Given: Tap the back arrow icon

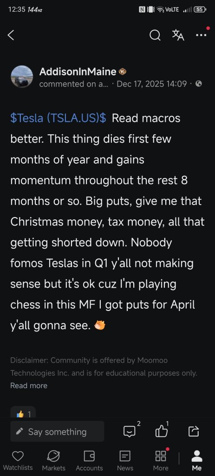Looking at the screenshot, I should click(x=11, y=35).
